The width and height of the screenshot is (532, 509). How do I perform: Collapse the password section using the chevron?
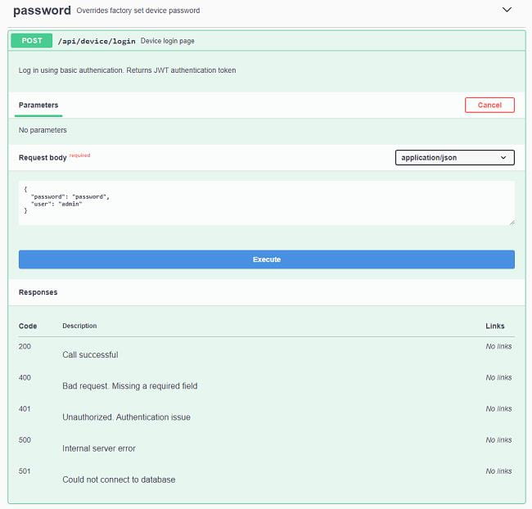click(x=507, y=11)
